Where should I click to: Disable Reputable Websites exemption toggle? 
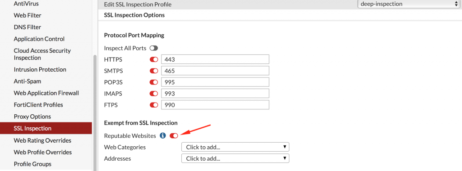174,136
